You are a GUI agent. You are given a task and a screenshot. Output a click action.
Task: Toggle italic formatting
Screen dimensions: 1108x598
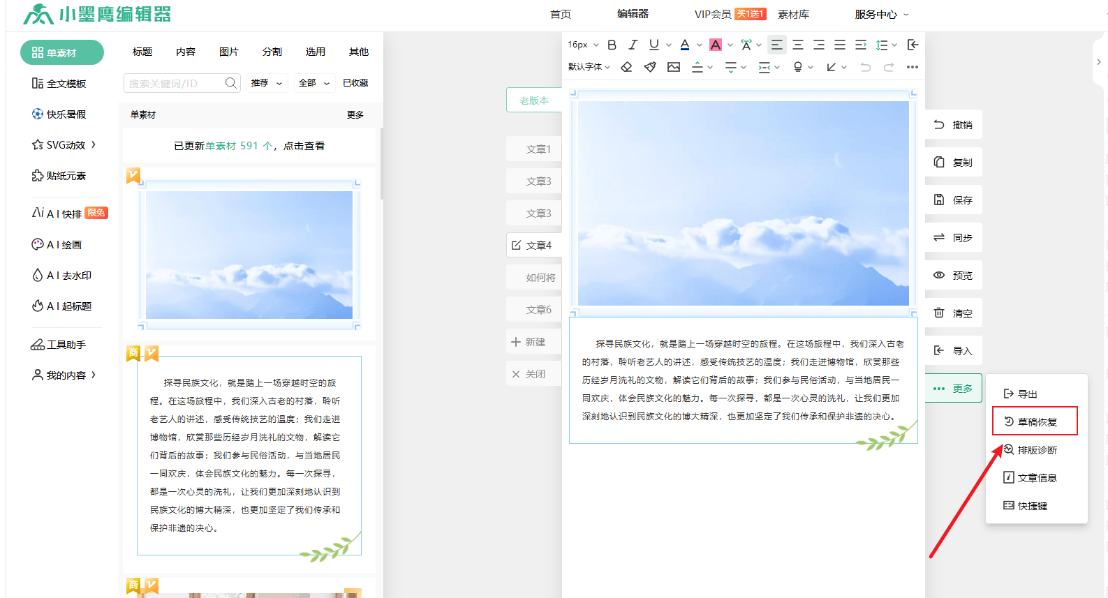click(x=633, y=45)
